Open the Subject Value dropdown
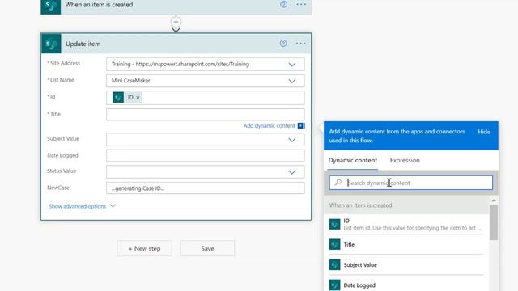This screenshot has width=518, height=291. tap(292, 140)
